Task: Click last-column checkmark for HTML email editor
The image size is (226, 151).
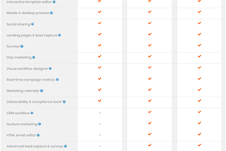Action: click(x=199, y=134)
